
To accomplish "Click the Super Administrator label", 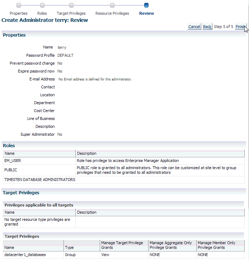I will pos(37,134).
